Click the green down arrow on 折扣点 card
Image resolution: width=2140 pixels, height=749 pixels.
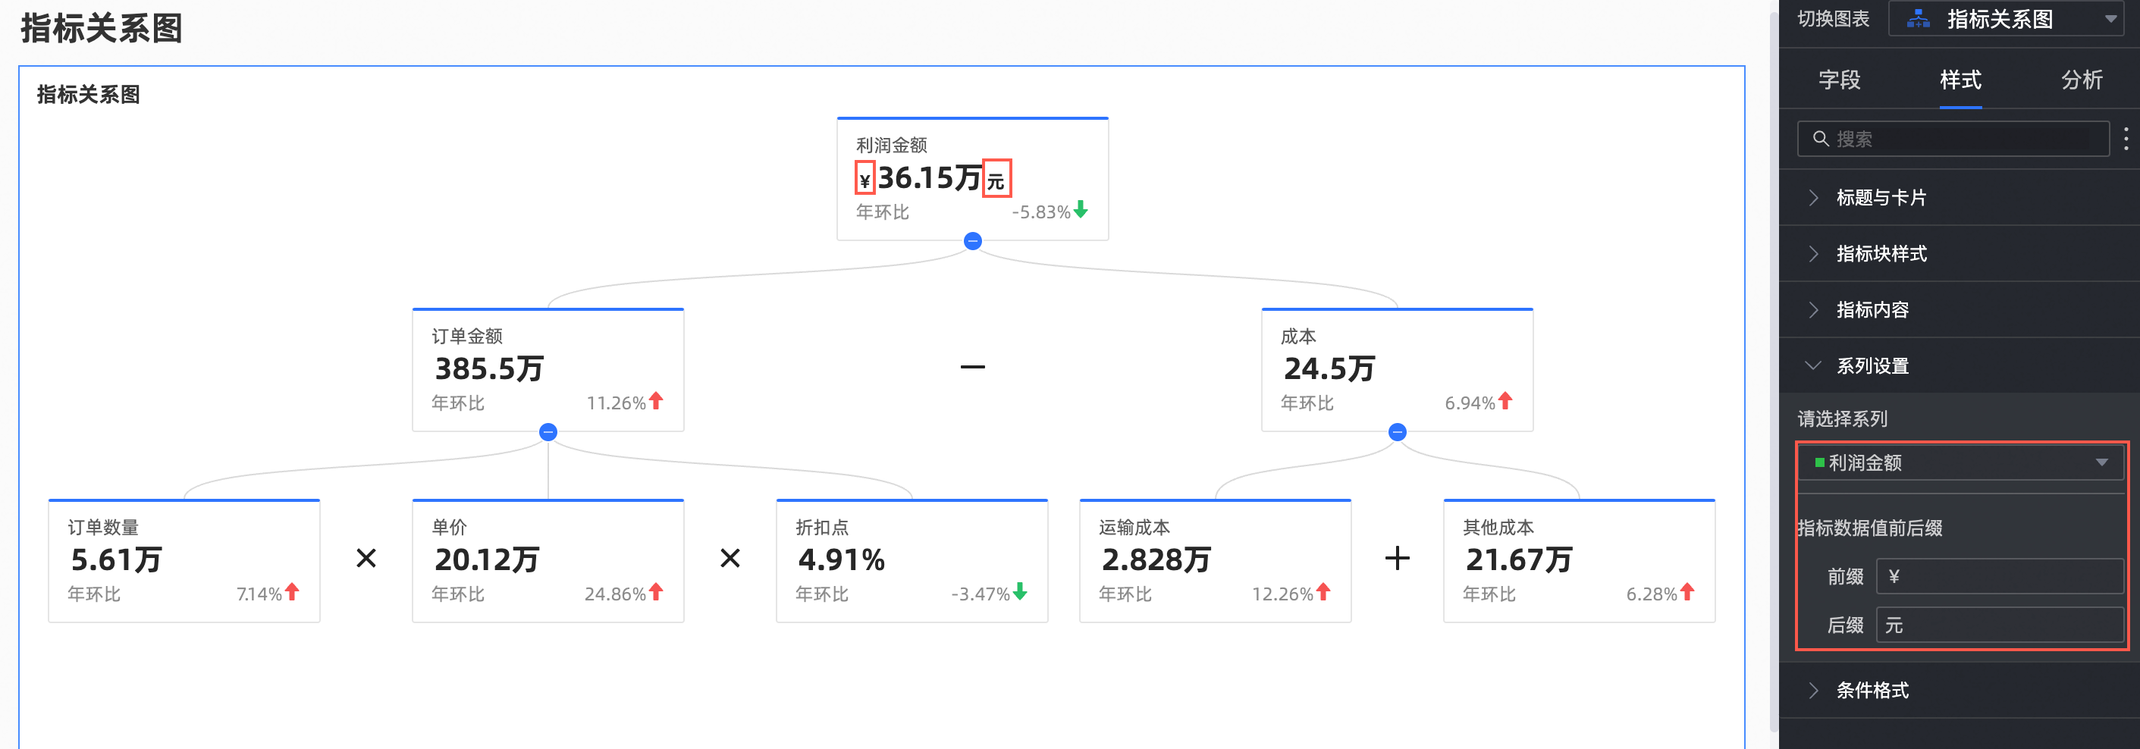click(x=1019, y=591)
